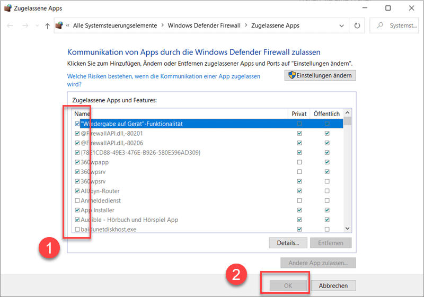Toggle @FirewallAPI.dll,-80201 name checkbox

tap(77, 133)
